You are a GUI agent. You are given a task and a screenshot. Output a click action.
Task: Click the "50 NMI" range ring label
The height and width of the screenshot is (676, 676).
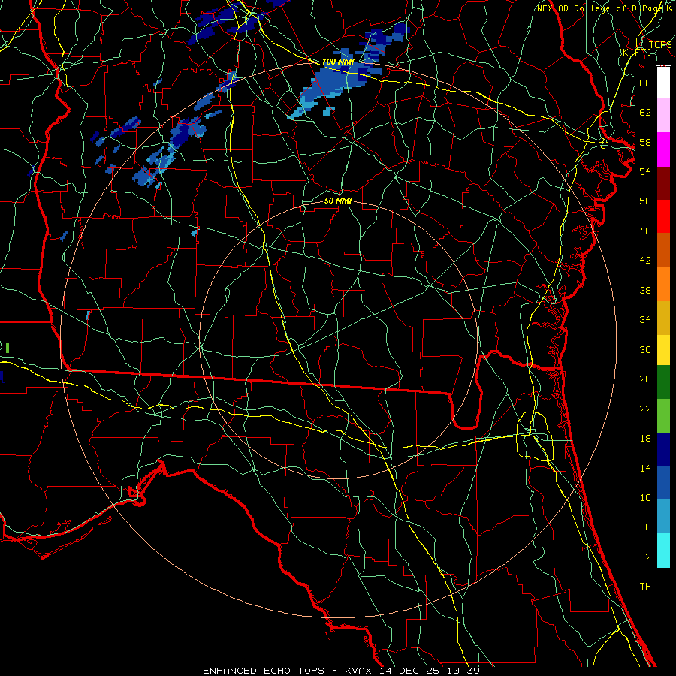point(338,201)
